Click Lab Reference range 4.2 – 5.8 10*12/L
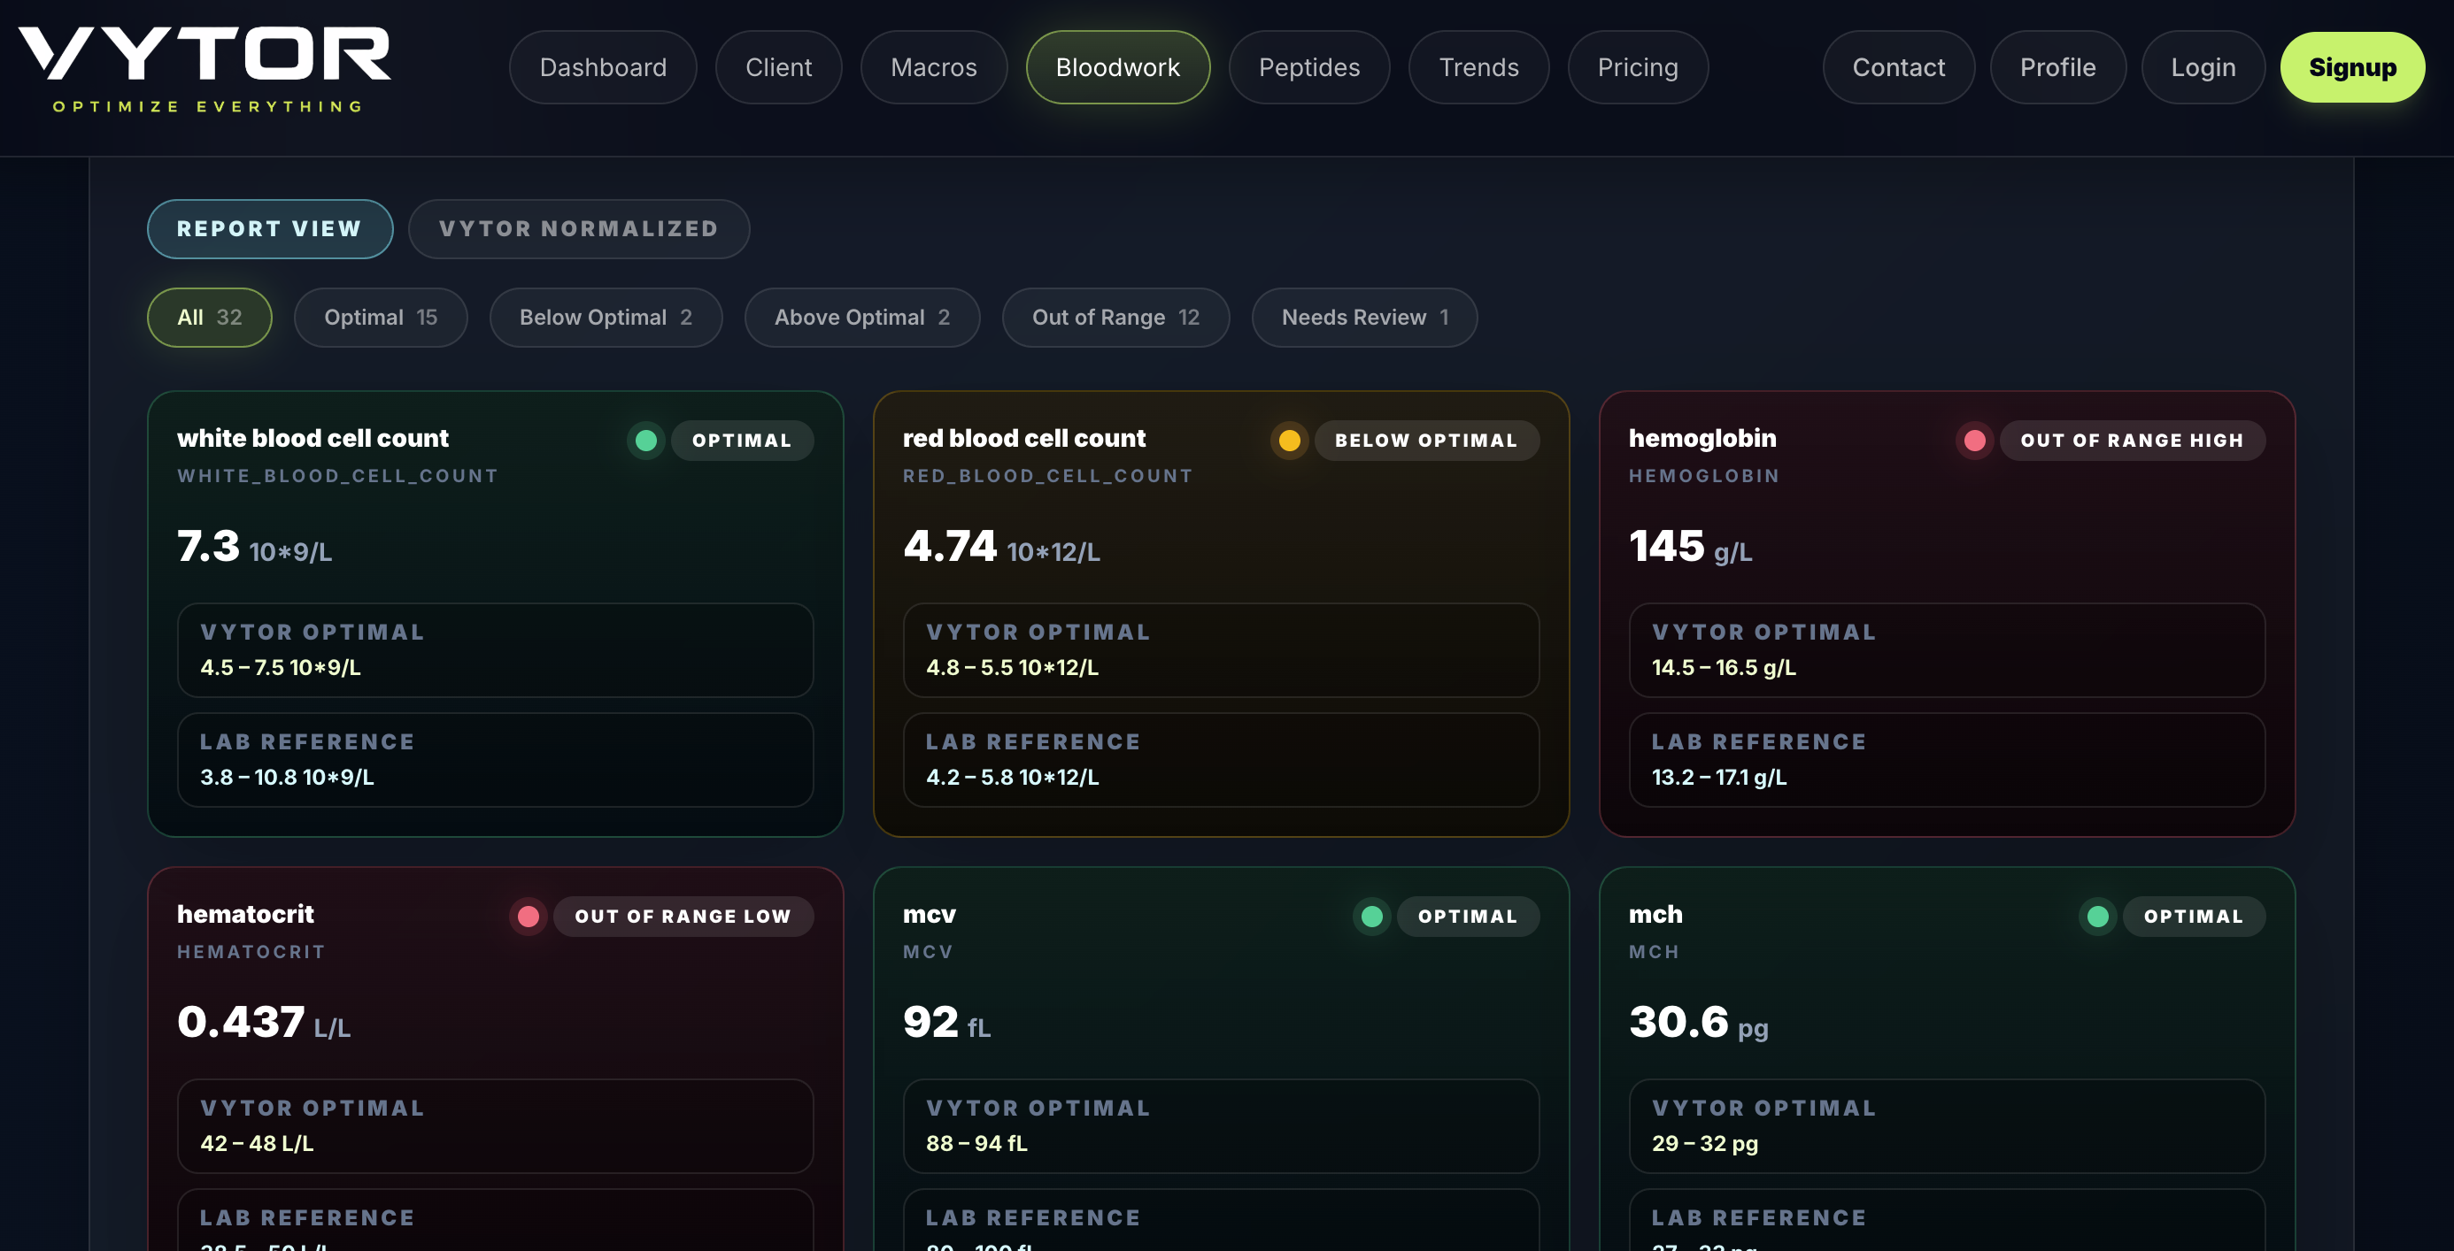 (1222, 760)
